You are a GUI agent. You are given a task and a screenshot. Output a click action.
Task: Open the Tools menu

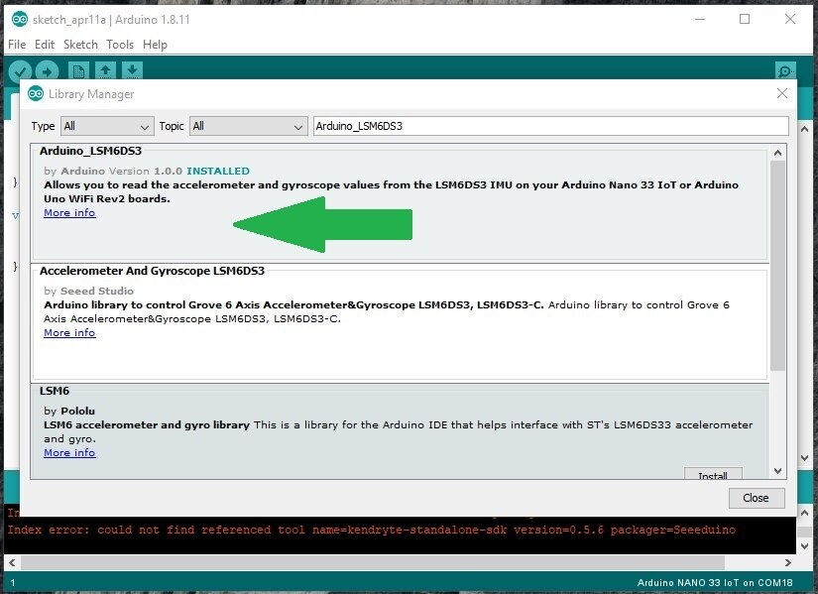(120, 45)
